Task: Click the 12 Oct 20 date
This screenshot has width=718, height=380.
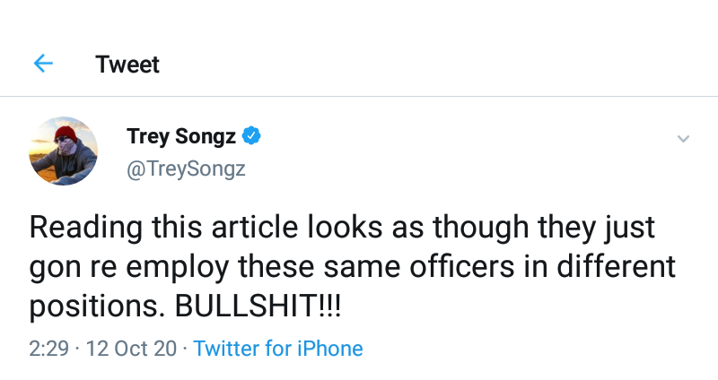Action: (133, 349)
